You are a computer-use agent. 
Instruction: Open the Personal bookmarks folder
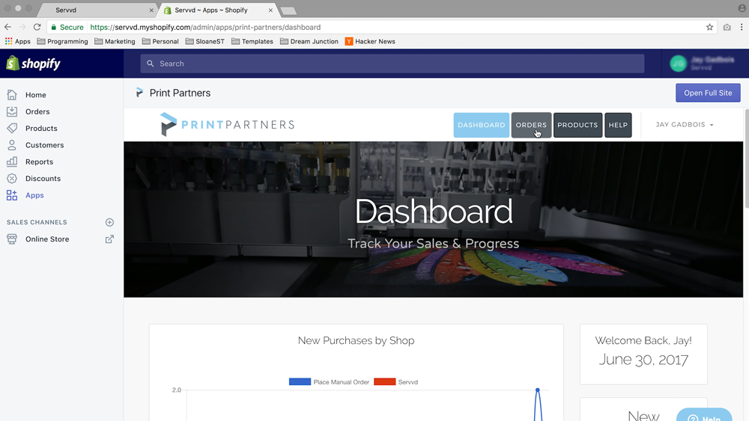160,41
